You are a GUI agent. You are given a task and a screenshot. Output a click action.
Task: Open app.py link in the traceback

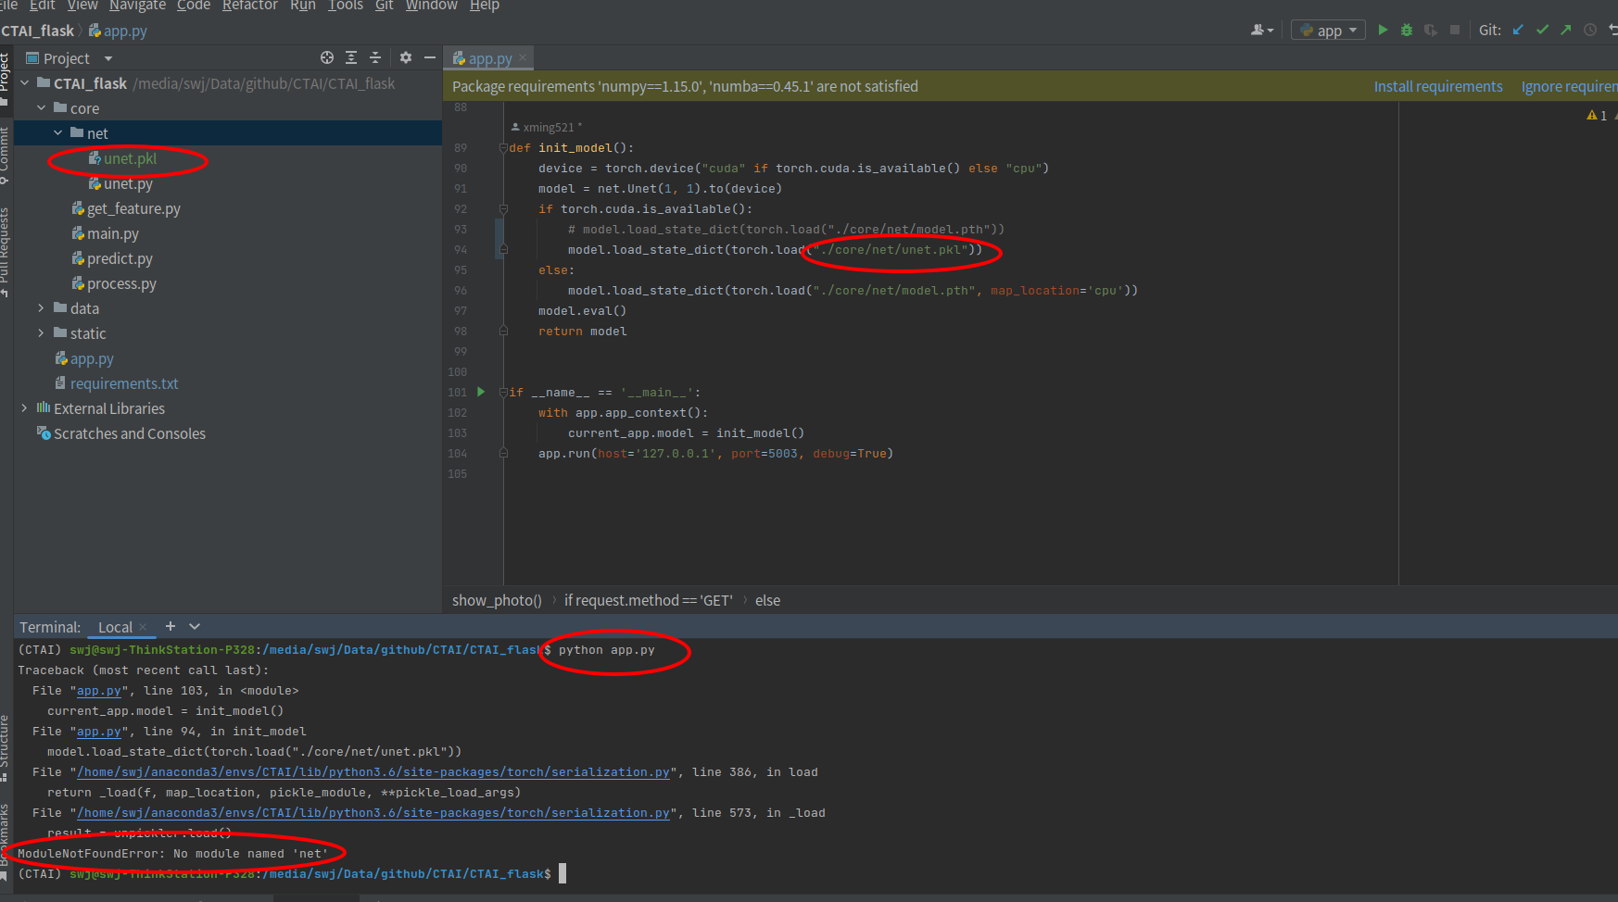click(x=98, y=690)
